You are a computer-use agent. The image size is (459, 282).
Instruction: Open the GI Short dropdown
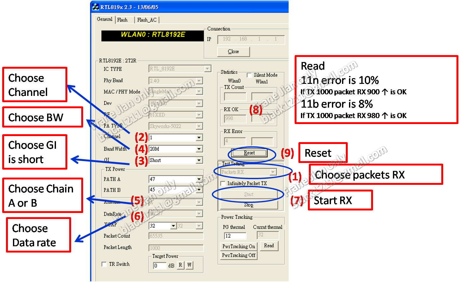point(199,160)
